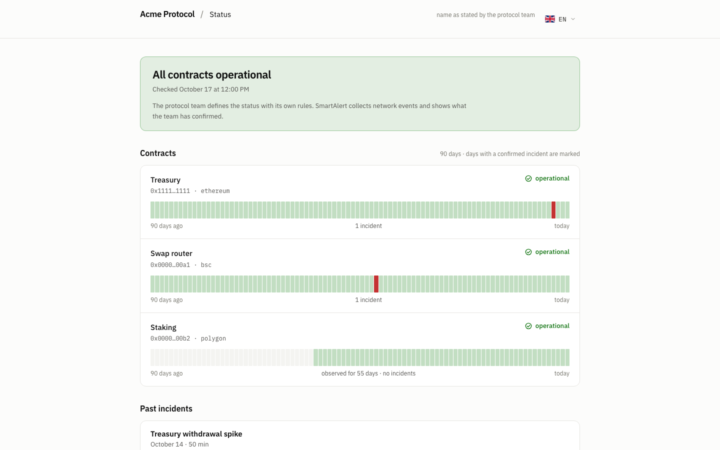
Task: Click the '1 incident' label under Swap router
Action: click(x=368, y=300)
